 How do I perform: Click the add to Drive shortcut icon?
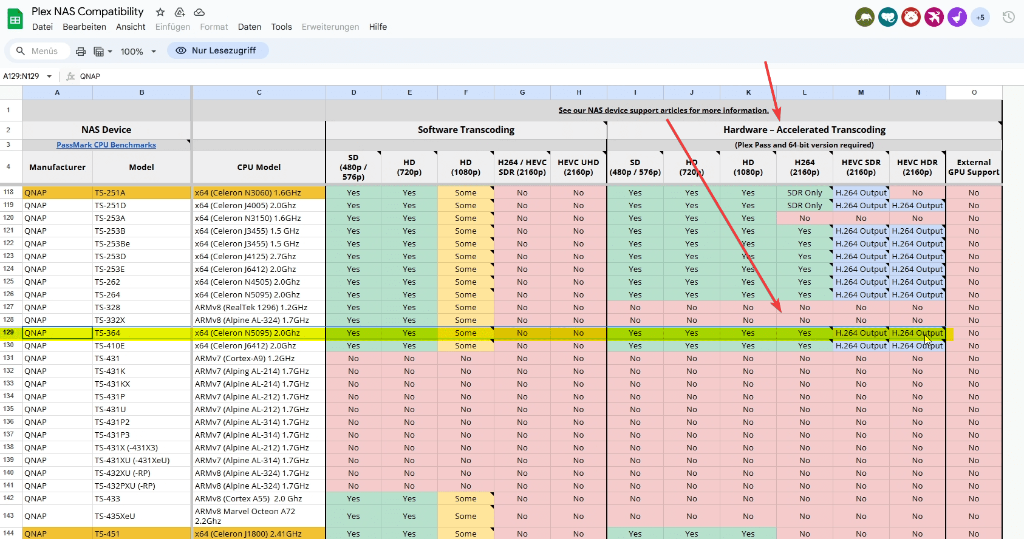click(180, 12)
